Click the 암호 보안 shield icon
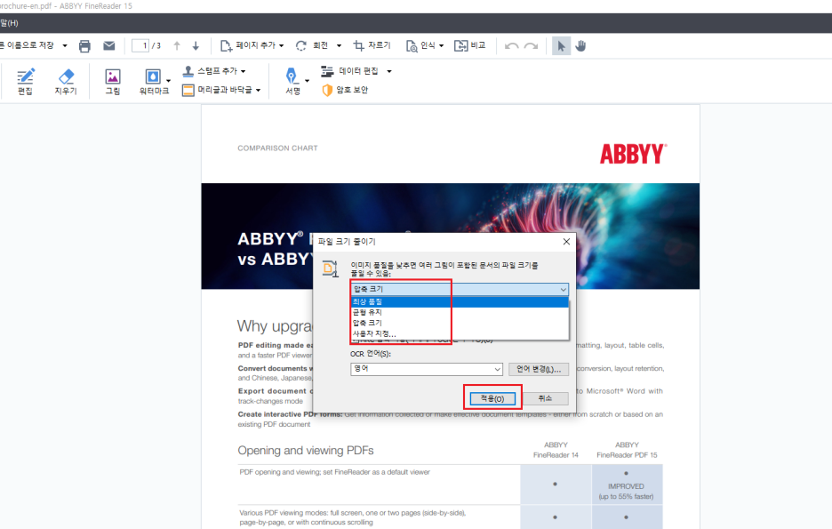Image resolution: width=832 pixels, height=529 pixels. 327,90
